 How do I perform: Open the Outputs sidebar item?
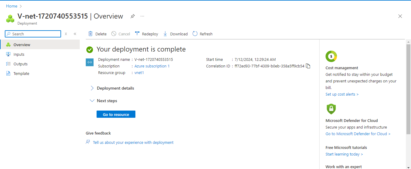point(40,64)
